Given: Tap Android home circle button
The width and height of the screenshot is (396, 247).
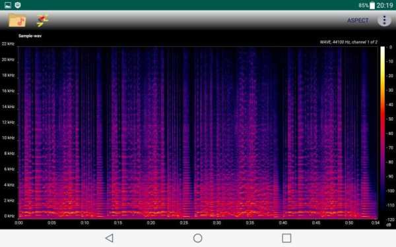Looking at the screenshot, I should [197, 238].
